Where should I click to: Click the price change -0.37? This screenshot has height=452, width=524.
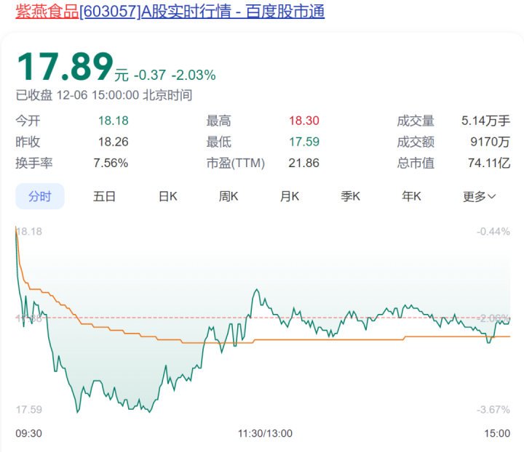(150, 75)
